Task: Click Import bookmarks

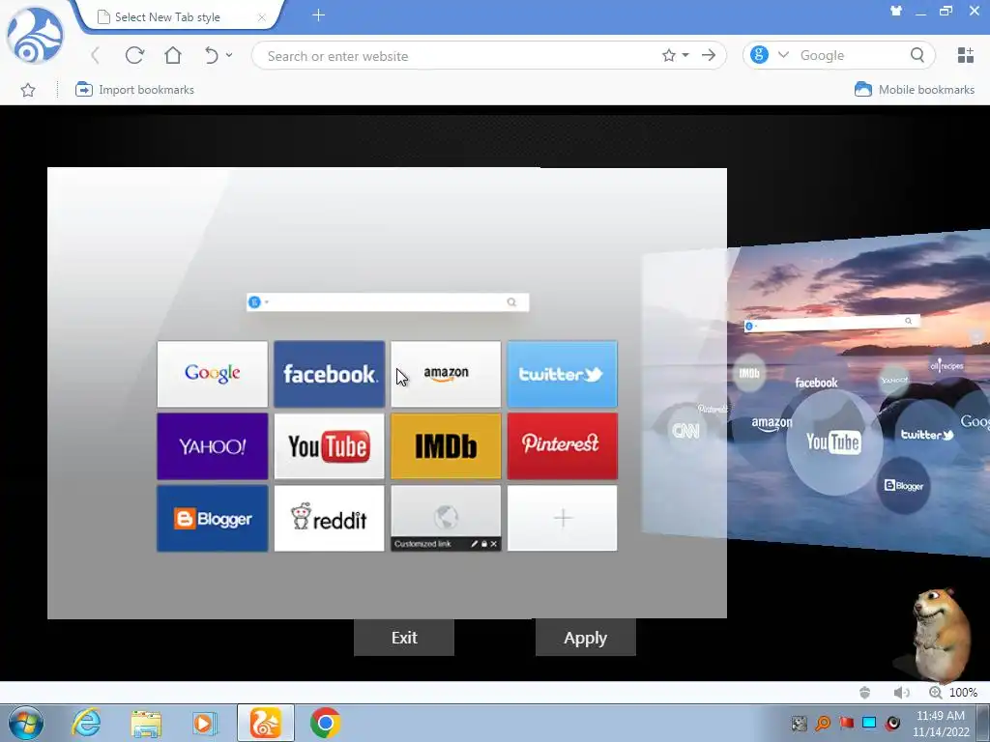Action: 134,90
